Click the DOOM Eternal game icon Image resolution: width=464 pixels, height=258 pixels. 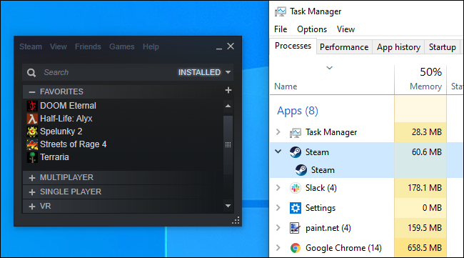(32, 106)
